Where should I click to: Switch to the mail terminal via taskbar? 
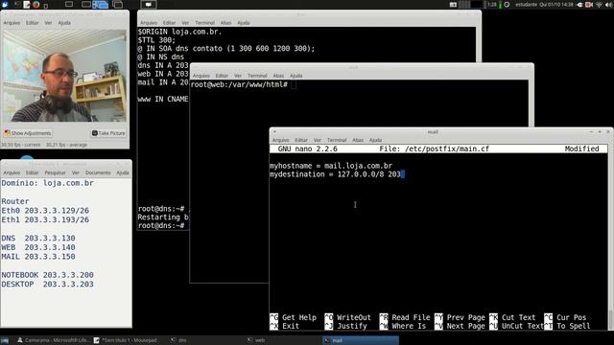(x=361, y=340)
